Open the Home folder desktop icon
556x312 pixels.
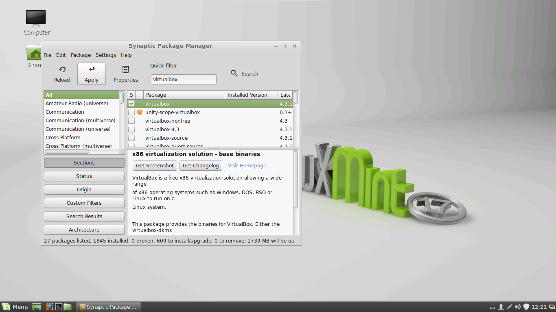point(35,56)
